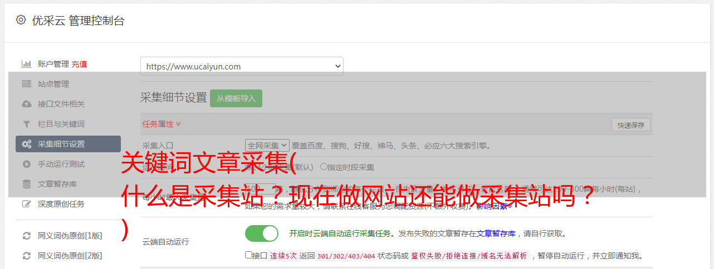Click the 云端自动运行 label

point(166,242)
